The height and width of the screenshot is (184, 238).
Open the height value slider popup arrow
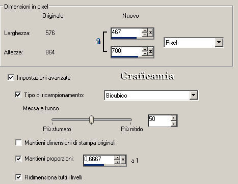150,51
